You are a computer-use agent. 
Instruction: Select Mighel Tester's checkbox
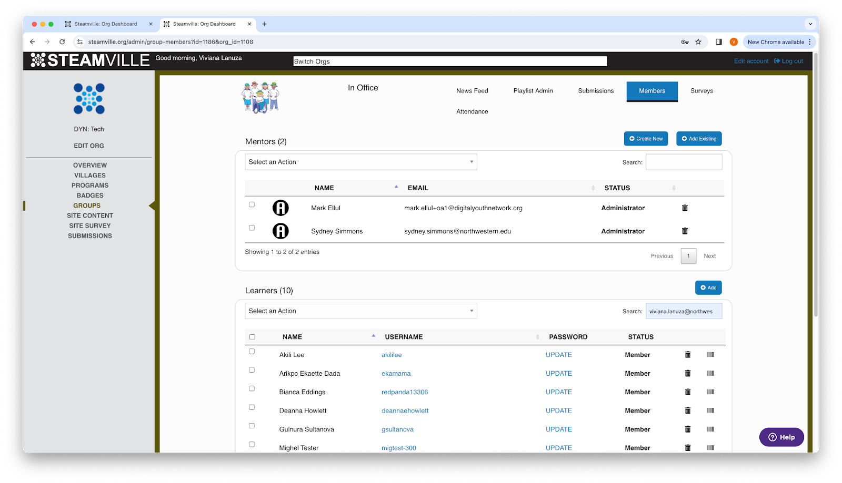[252, 445]
